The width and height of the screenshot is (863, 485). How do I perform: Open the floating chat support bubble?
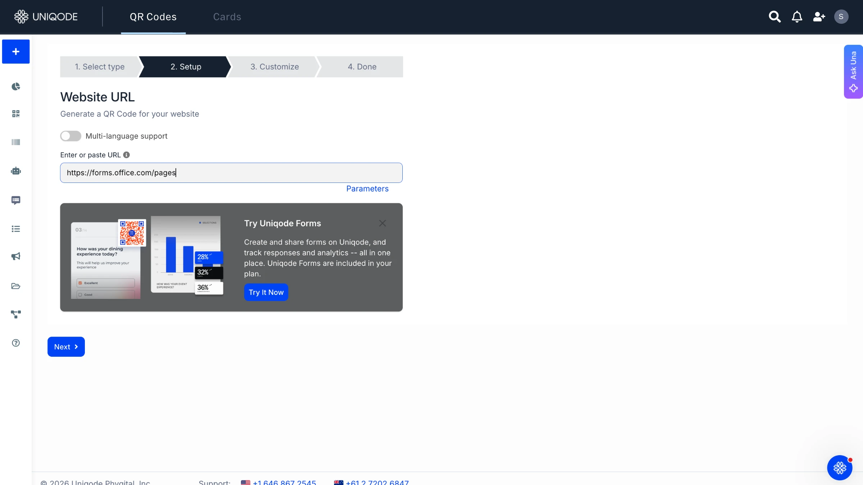pos(840,468)
